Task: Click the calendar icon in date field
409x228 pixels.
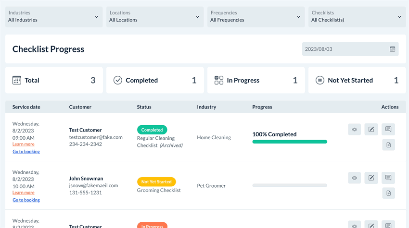Action: point(392,49)
